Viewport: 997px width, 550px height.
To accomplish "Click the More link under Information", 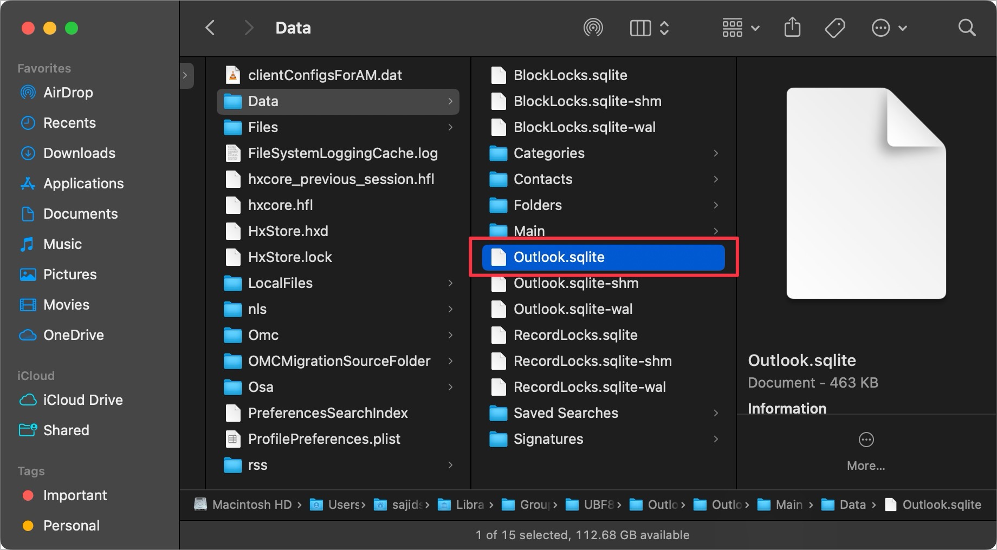I will (x=865, y=465).
